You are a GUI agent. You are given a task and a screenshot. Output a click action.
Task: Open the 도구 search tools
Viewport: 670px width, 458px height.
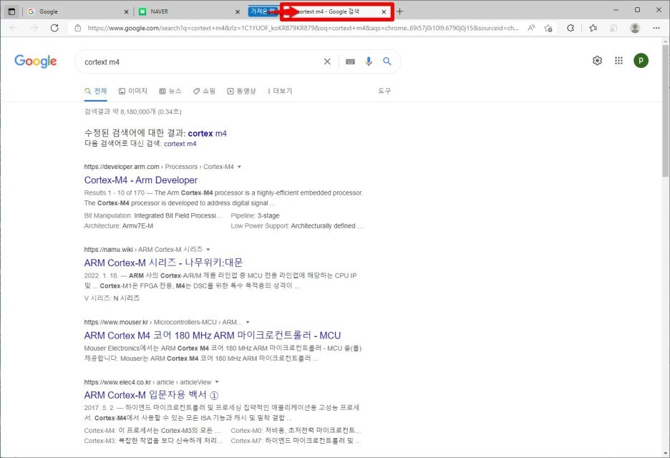(x=384, y=91)
